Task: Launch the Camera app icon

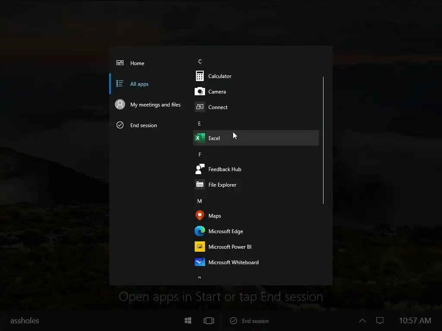Action: (199, 91)
